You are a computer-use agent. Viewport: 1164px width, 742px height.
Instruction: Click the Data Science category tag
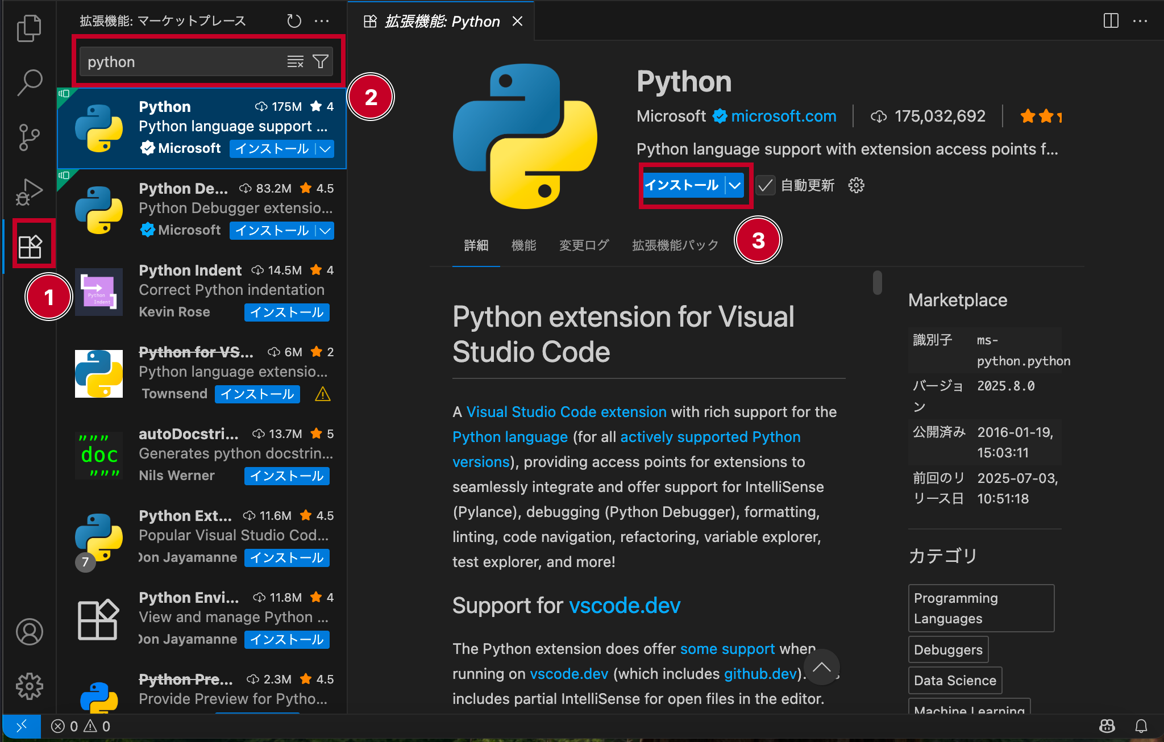[x=955, y=680]
